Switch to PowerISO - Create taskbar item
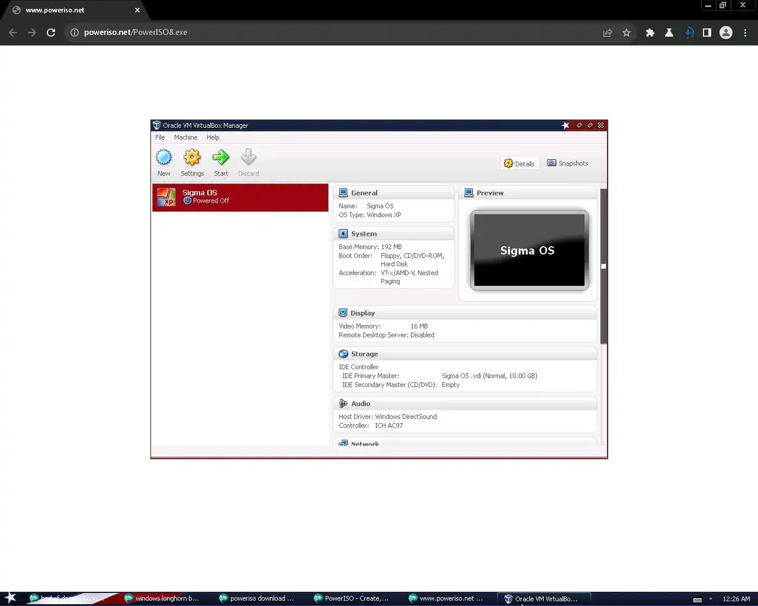 point(352,598)
